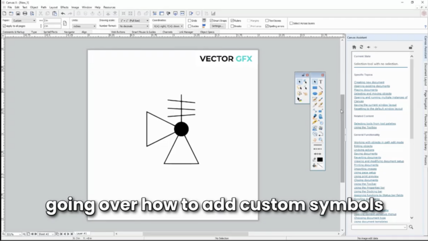Image resolution: width=428 pixels, height=241 pixels.
Task: Open 'Undoing actions' link
Action: tap(364, 150)
